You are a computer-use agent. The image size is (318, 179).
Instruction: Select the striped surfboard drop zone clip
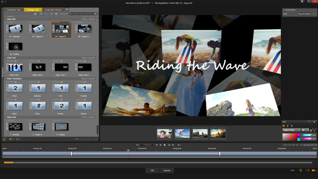coord(164,133)
